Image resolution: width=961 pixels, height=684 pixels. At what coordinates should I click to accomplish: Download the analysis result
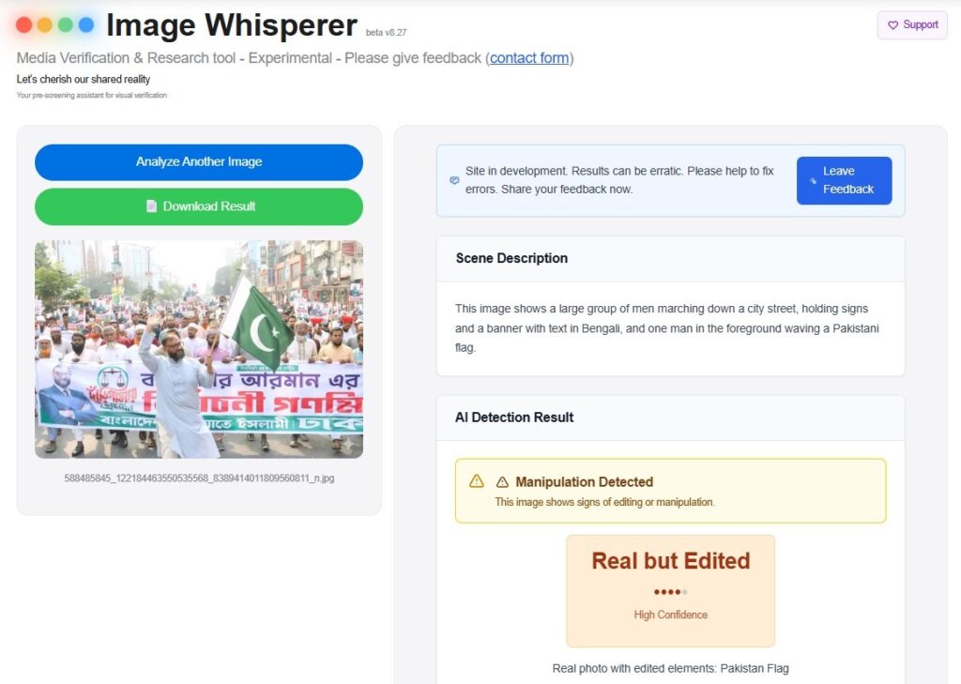point(199,206)
